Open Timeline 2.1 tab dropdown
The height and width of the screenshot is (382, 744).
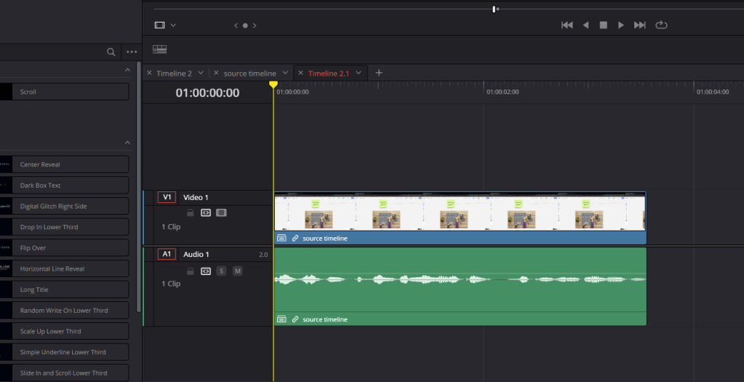359,73
